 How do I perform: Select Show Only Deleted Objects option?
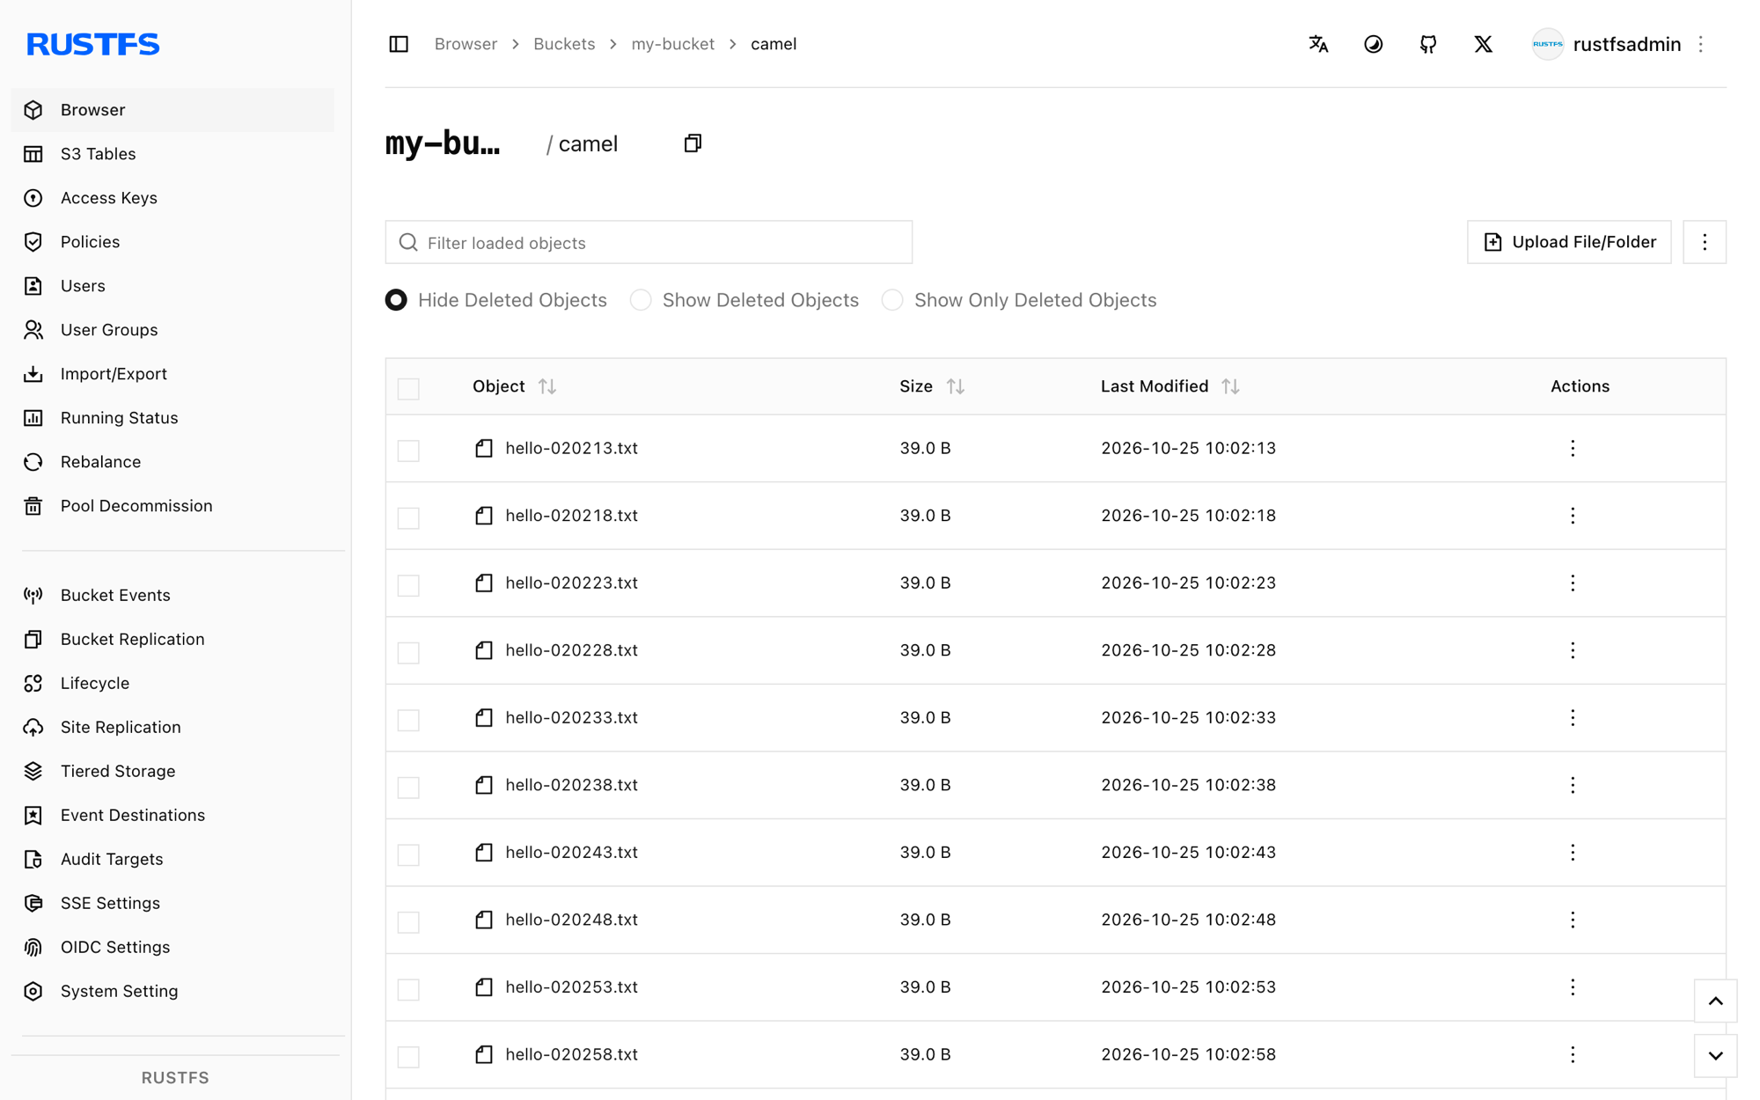(x=892, y=300)
